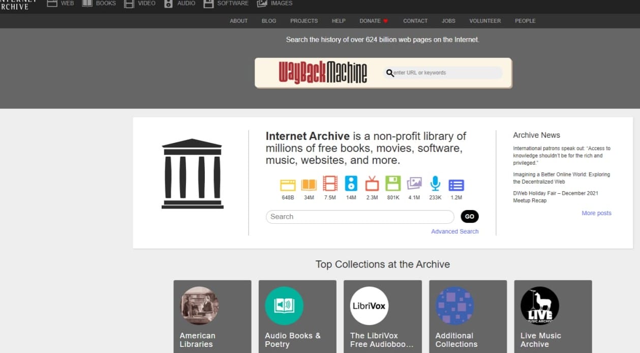This screenshot has height=353, width=640.
Task: Open the Live Music Archive tile
Action: point(553,316)
